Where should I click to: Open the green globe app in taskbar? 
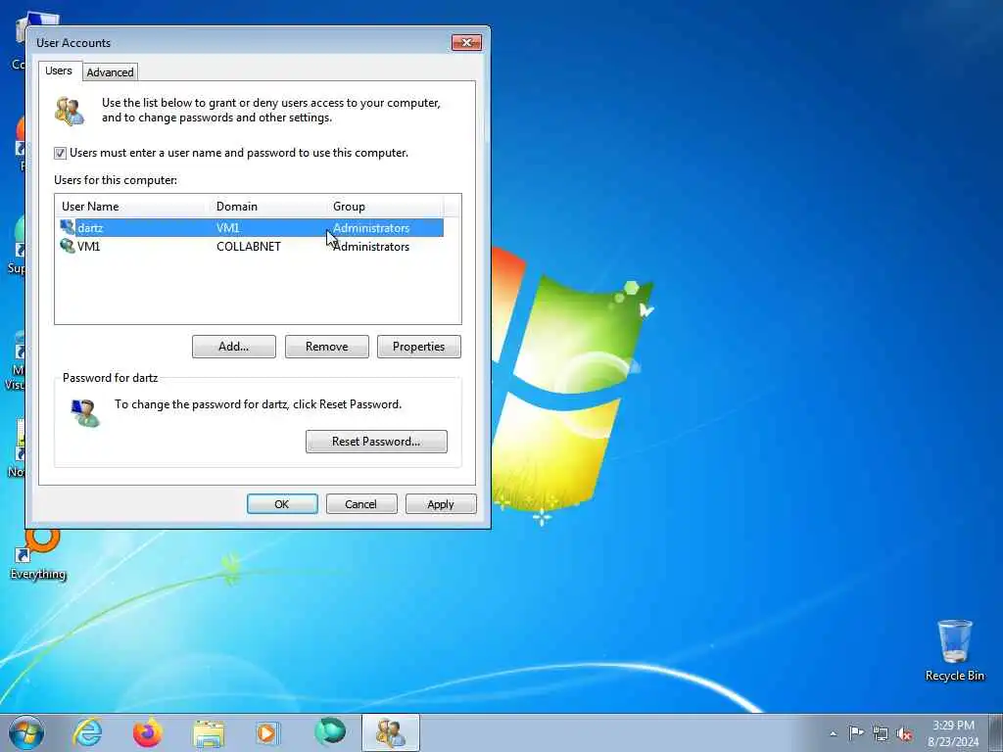click(x=330, y=731)
